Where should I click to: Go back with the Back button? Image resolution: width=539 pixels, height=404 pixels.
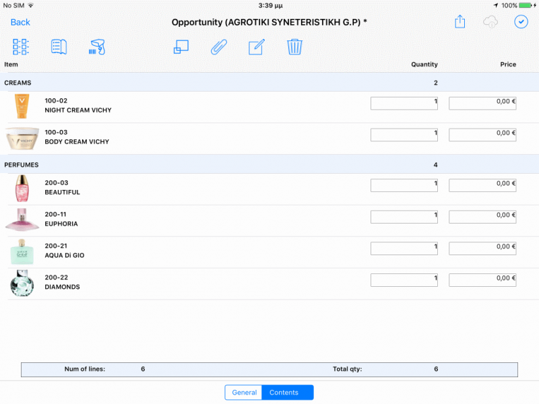[20, 22]
